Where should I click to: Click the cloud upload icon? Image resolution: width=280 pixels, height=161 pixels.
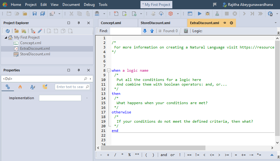(x=161, y=14)
